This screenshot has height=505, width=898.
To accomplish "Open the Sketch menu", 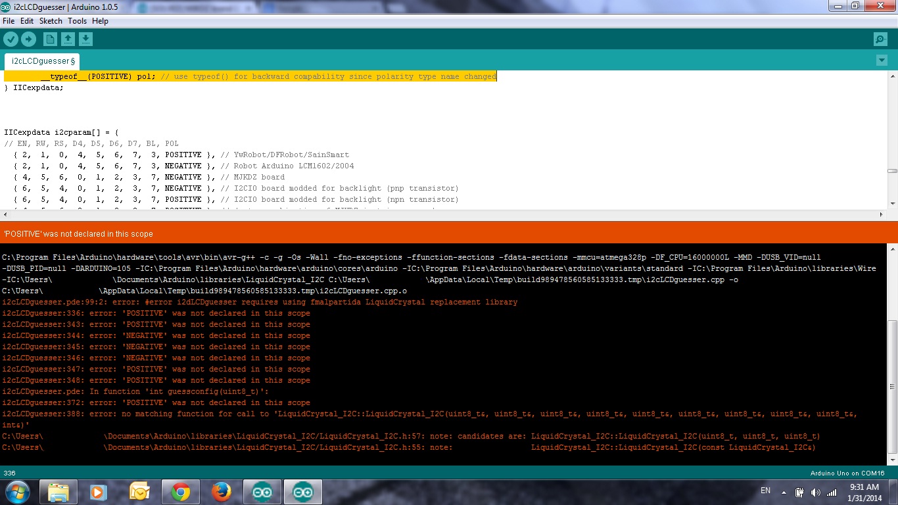I will 50,20.
